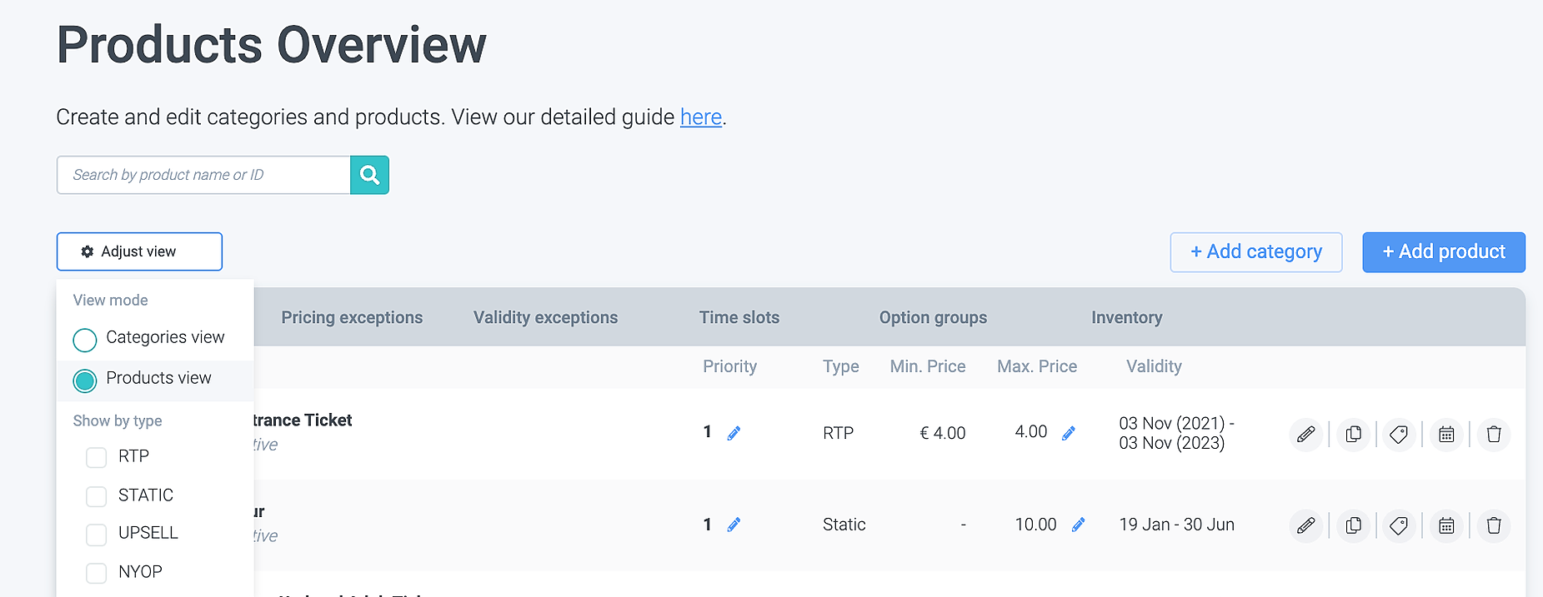Collapse the Adjust view dropdown
The height and width of the screenshot is (597, 1543).
click(x=139, y=251)
